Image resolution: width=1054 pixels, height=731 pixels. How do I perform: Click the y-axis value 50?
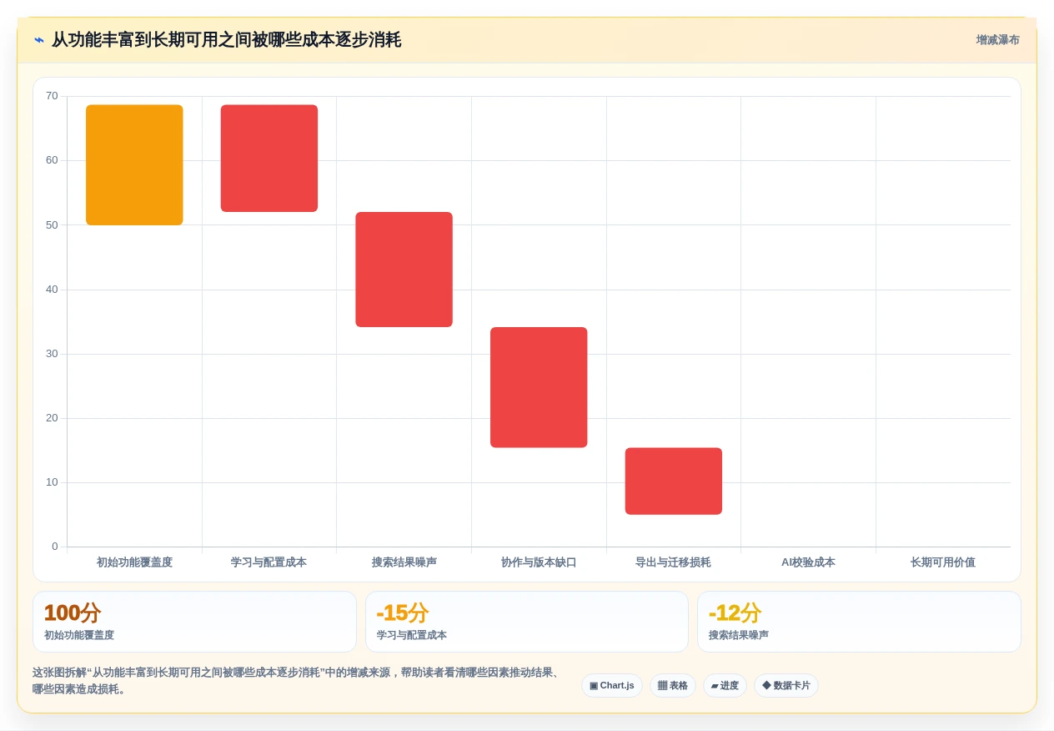pos(52,225)
